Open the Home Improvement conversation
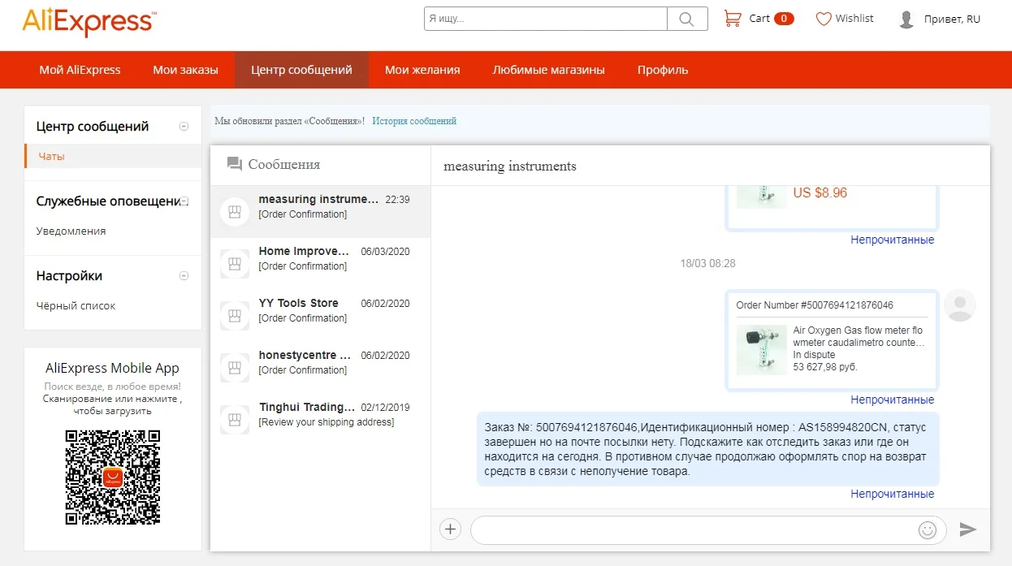1012x566 pixels. tap(320, 264)
